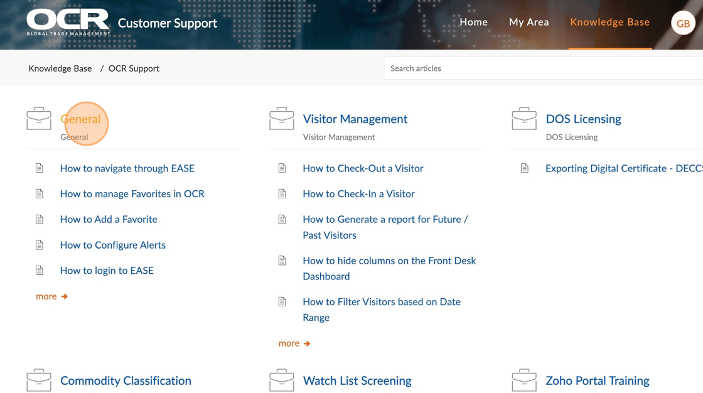Screen dimensions: 703x393
Task: Click the OCR Global Trade Management logo
Action: pos(68,23)
